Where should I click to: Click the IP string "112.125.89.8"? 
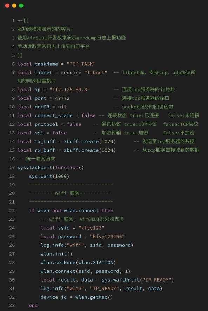[x=69, y=90]
